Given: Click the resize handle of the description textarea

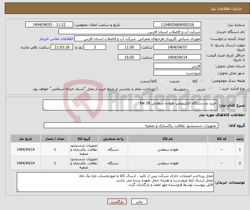Looking at the screenshot, I should [x=44, y=109].
